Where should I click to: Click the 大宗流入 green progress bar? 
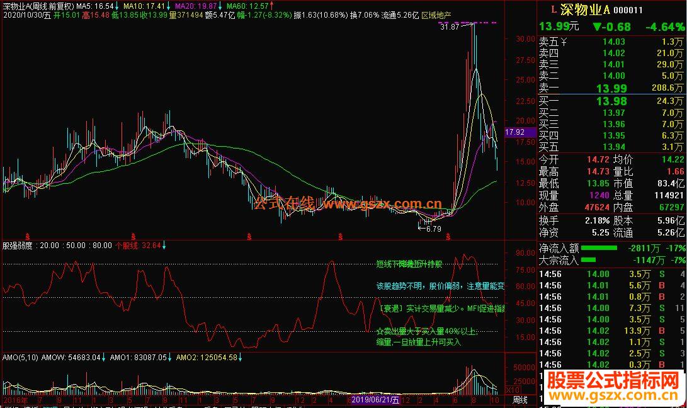[x=588, y=260]
